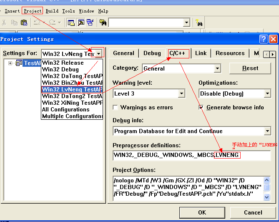Select Win32 XiNing TestAPP configuration
The width and height of the screenshot is (279, 222).
72,103
